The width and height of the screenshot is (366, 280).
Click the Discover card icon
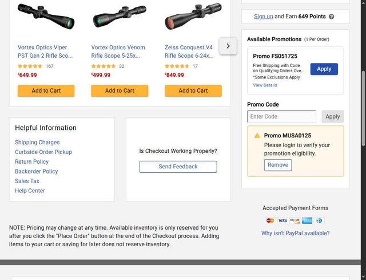[295, 220]
